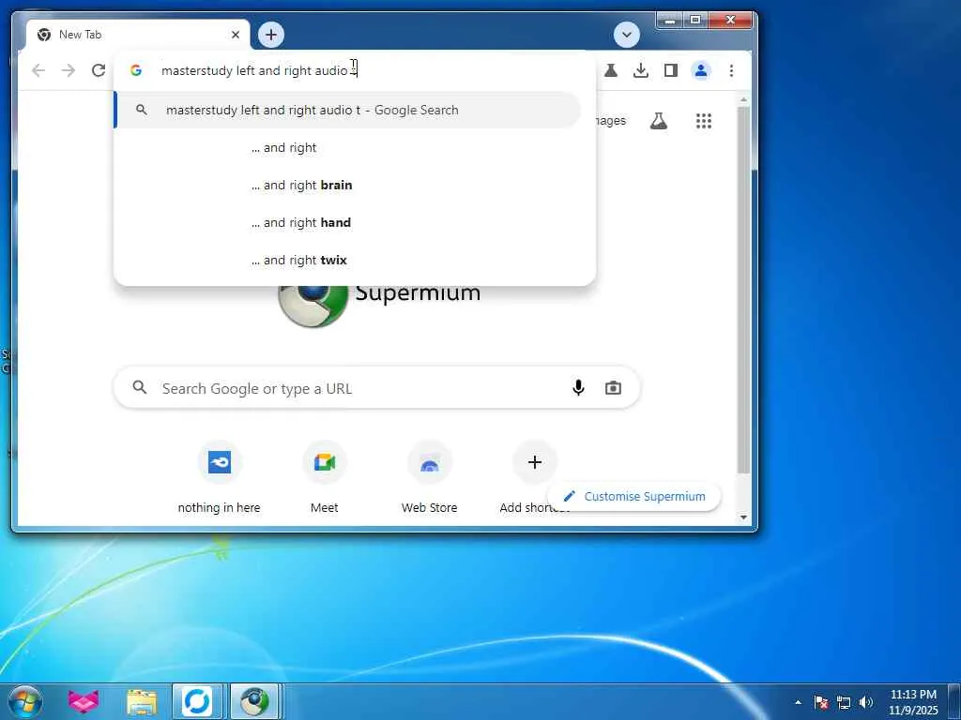This screenshot has width=961, height=720.
Task: Click the scrollbar up arrow
Action: [743, 99]
